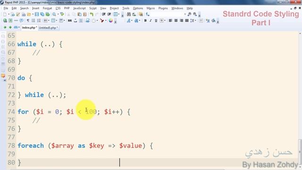Expand the font style A dropdown
This screenshot has height=170, width=302.
click(x=132, y=20)
